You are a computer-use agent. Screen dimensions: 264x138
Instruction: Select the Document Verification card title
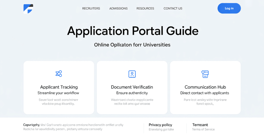pos(132,87)
